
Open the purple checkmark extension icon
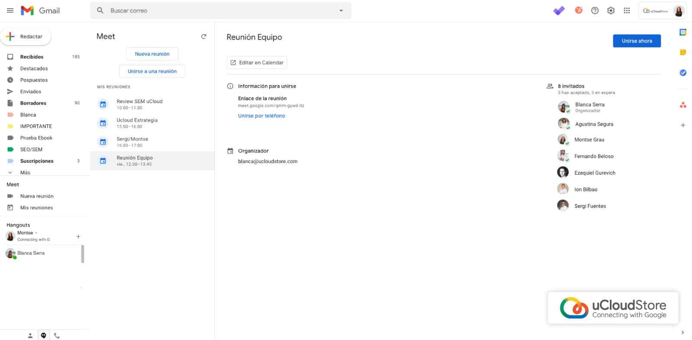pyautogui.click(x=559, y=10)
